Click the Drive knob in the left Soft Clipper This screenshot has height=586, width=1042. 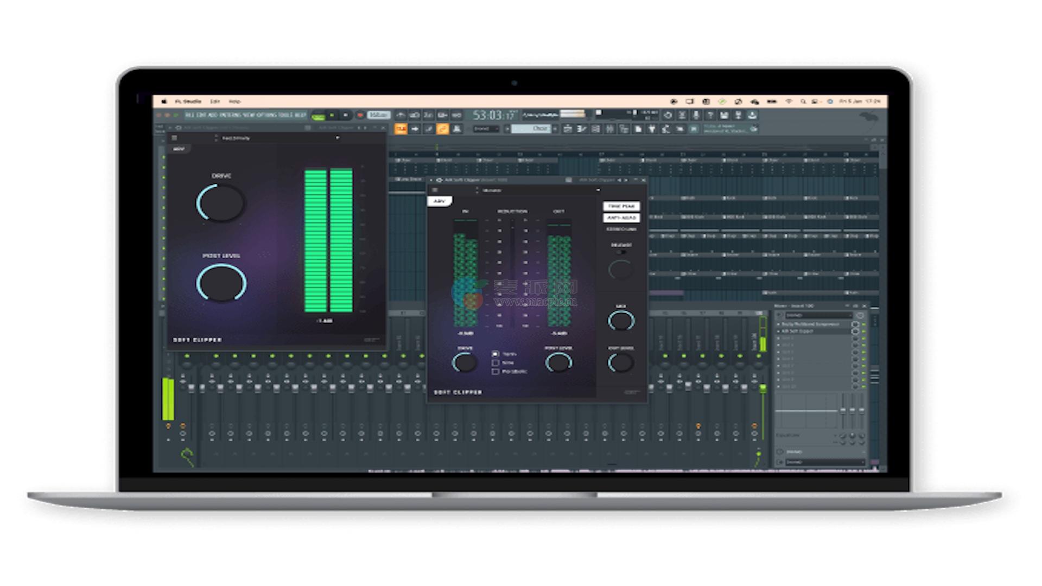[x=221, y=203]
